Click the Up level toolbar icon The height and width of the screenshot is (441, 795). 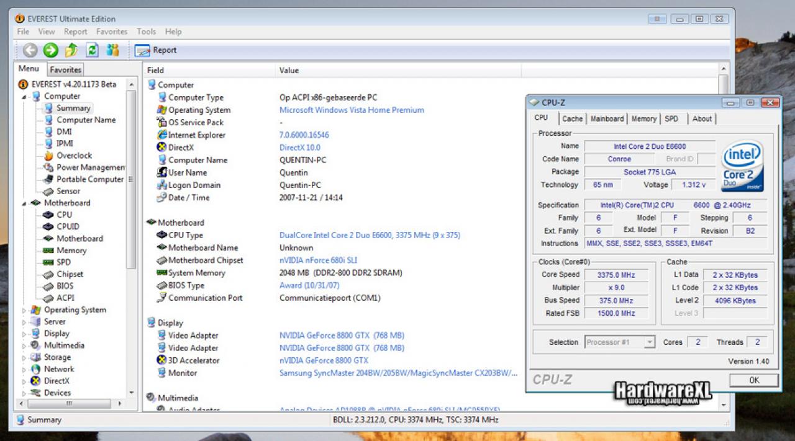(x=71, y=50)
